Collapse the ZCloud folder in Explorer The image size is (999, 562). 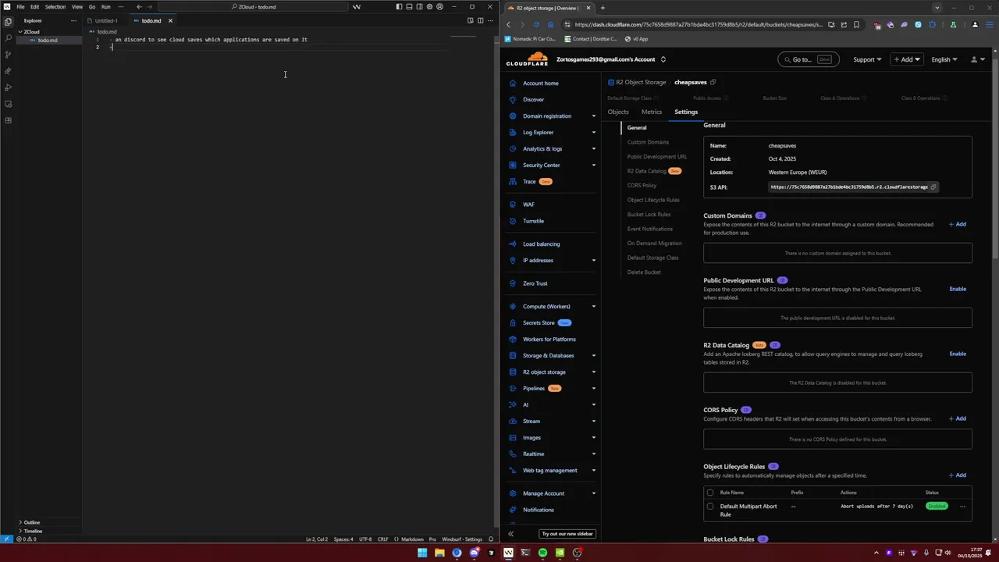[x=31, y=32]
